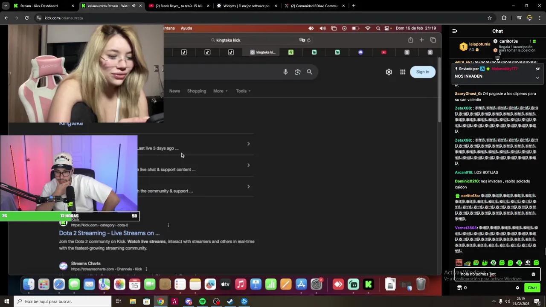Go back in browser history

(6, 18)
